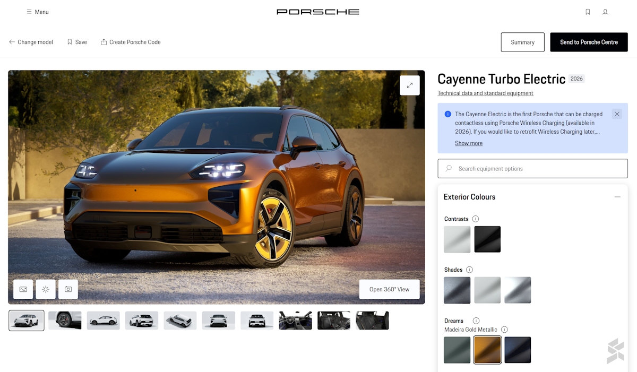Select the dashboard interior thumbnail
The height and width of the screenshot is (372, 637).
[295, 321]
